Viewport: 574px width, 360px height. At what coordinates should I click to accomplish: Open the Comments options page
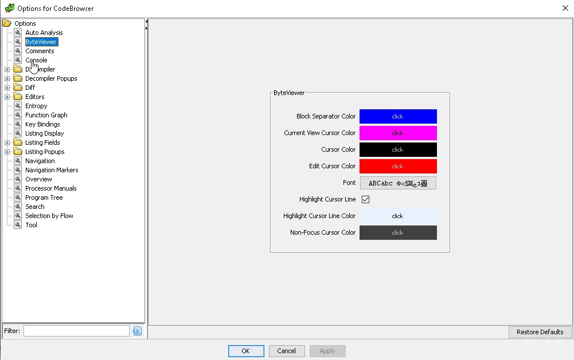40,51
